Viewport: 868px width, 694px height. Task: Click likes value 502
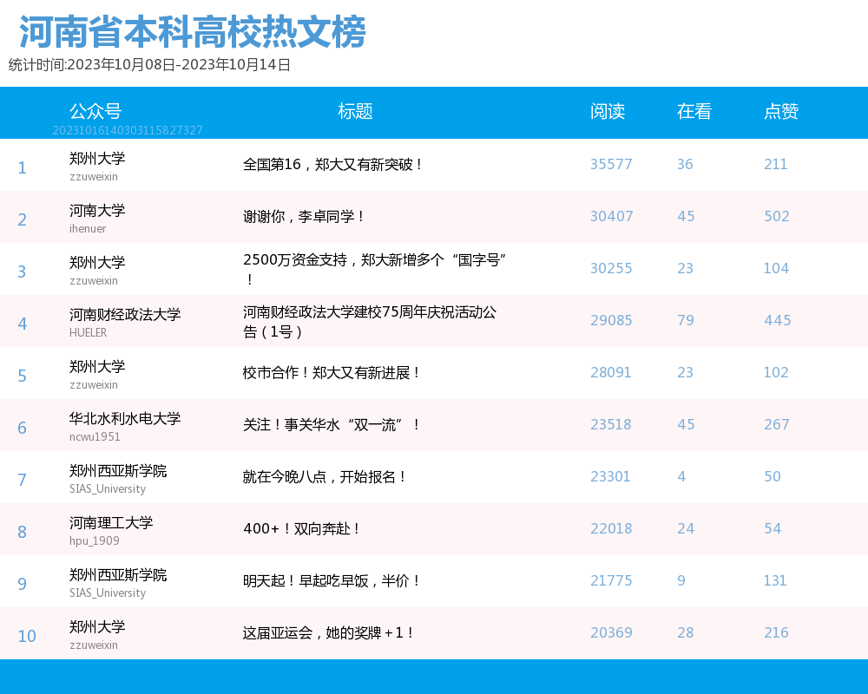tap(777, 216)
